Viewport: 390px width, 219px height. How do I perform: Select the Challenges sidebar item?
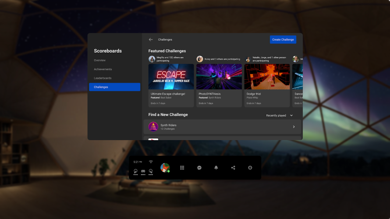click(114, 87)
